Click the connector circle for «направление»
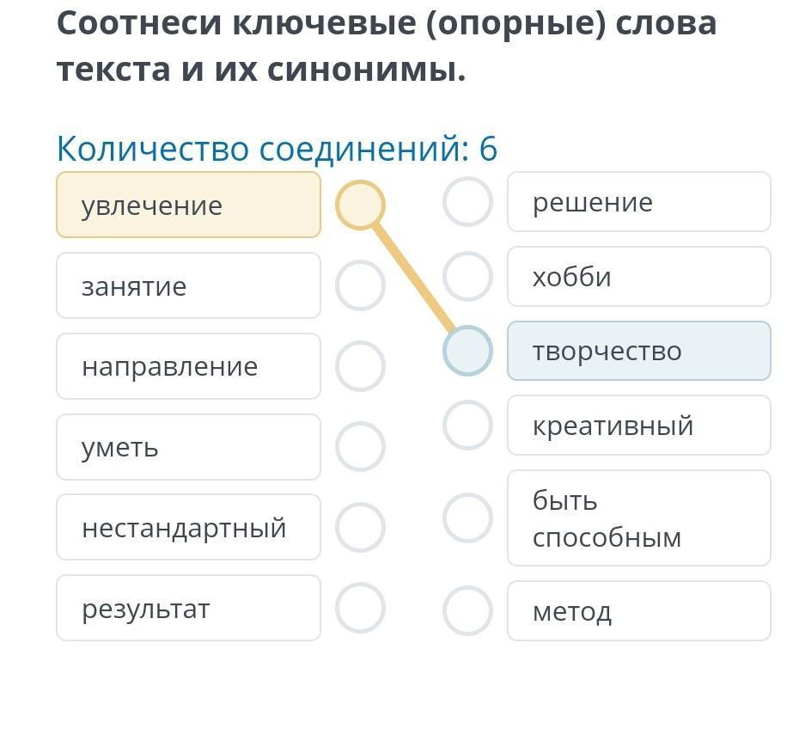799x729 pixels. click(360, 366)
